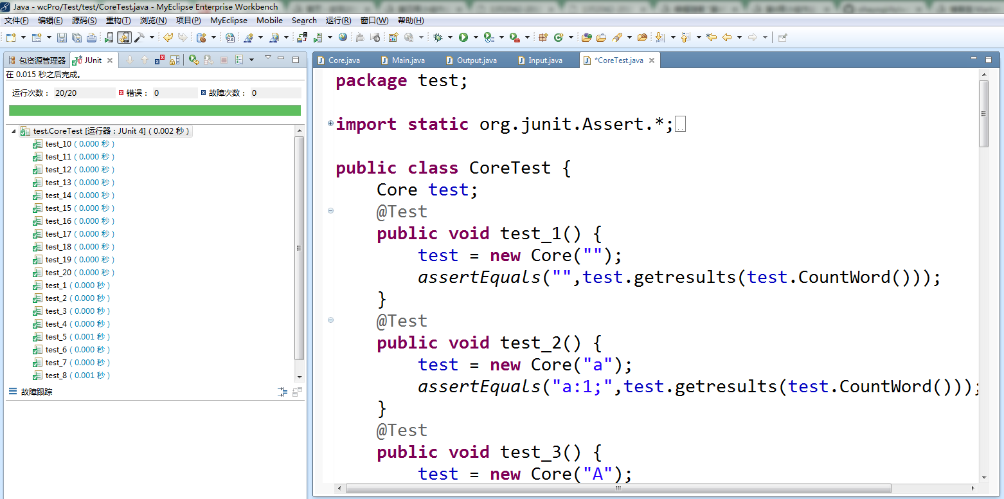This screenshot has width=1004, height=499.
Task: Click the New Java Class icon
Action: pos(559,37)
